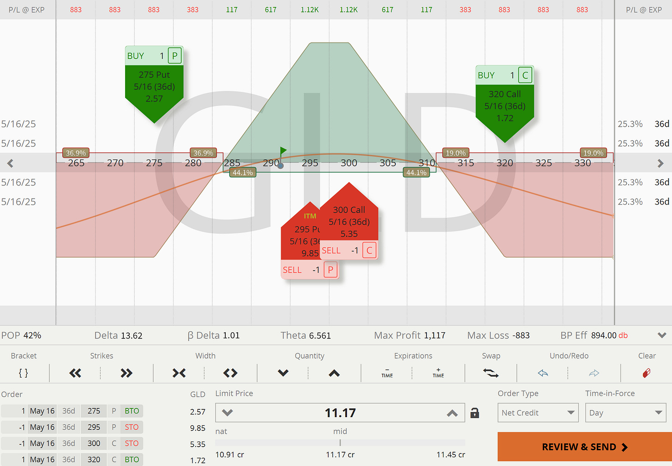
Task: Click strike 295 in order row
Action: pos(94,427)
